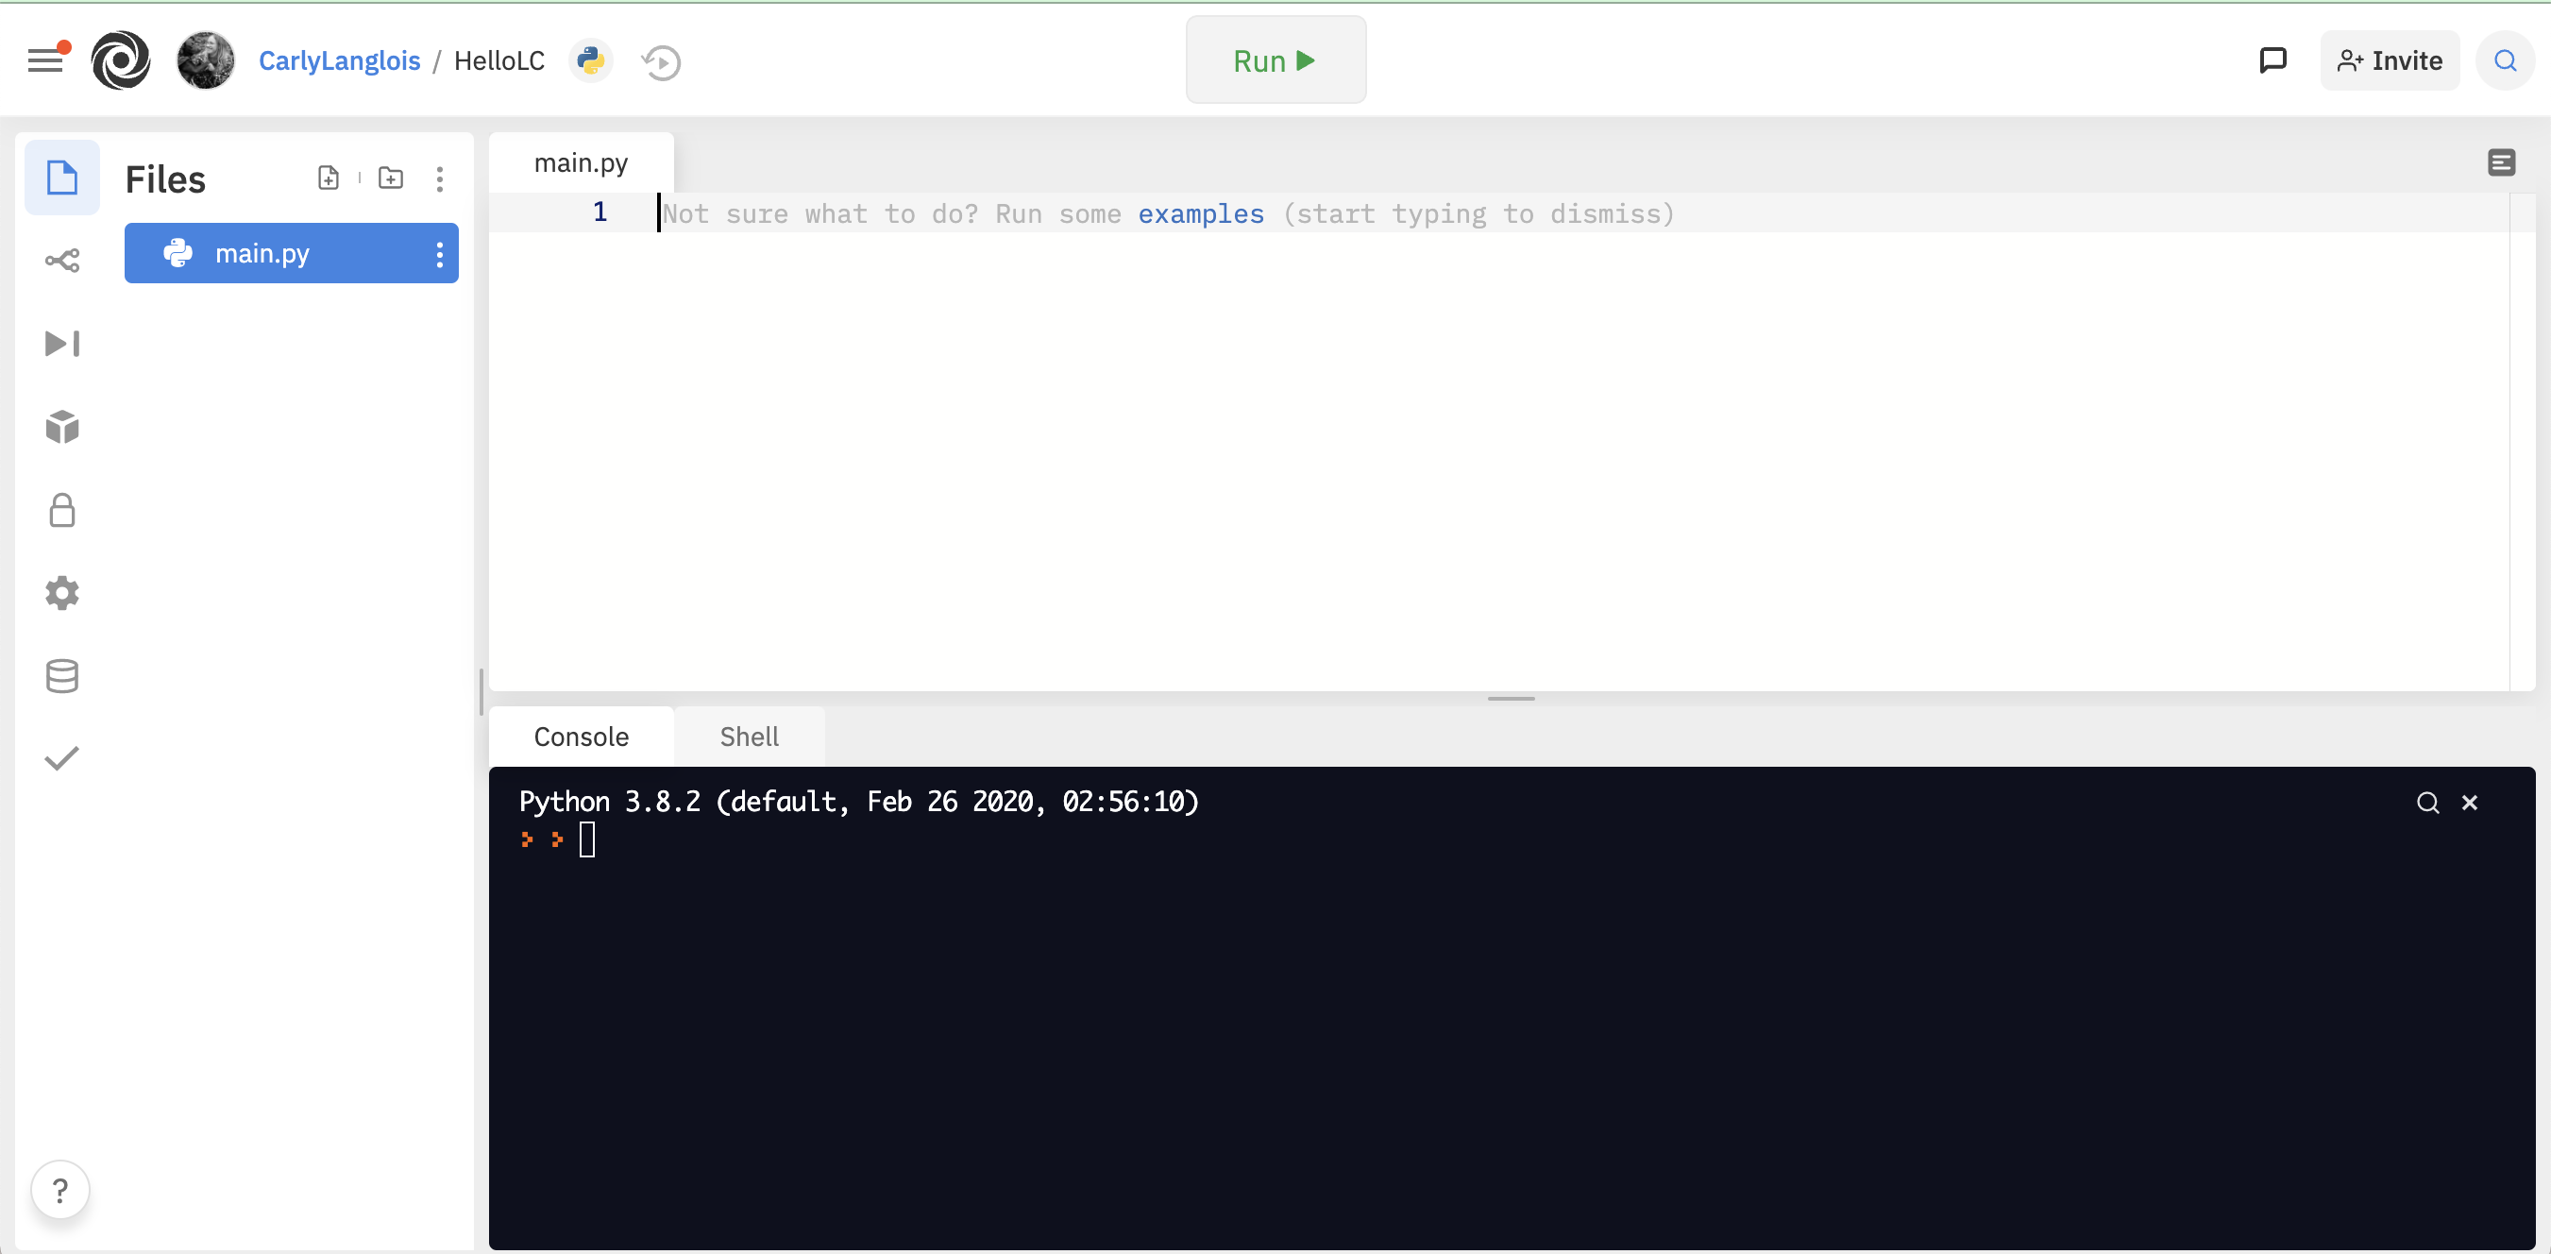This screenshot has height=1254, width=2551.
Task: Open the Version control sidebar icon
Action: click(61, 261)
